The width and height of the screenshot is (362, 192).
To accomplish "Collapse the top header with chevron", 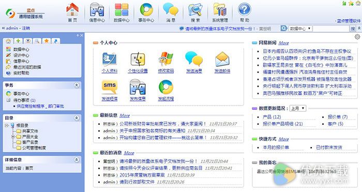I will 359,28.
